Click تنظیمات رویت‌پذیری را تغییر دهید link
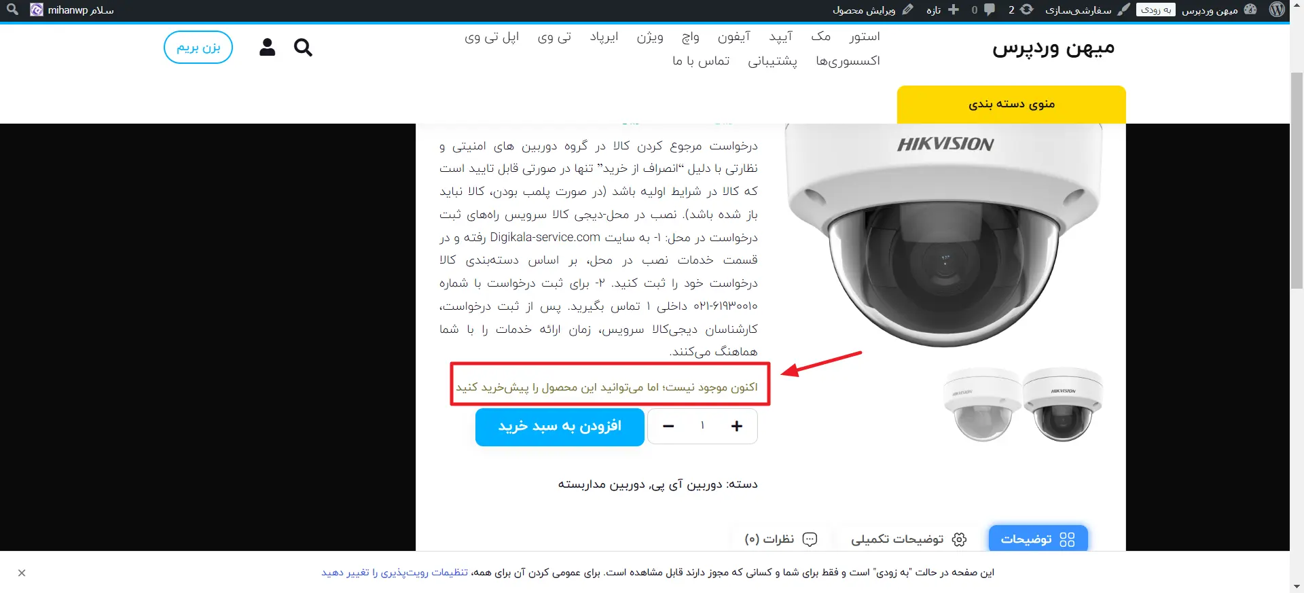 (x=395, y=573)
